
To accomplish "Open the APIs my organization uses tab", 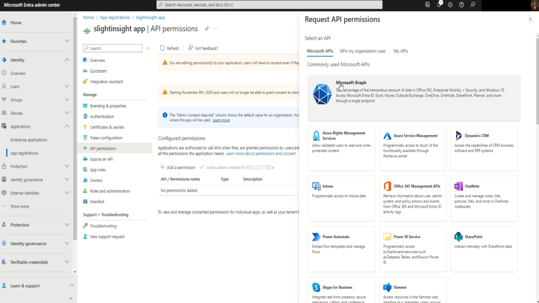I will pyautogui.click(x=363, y=51).
